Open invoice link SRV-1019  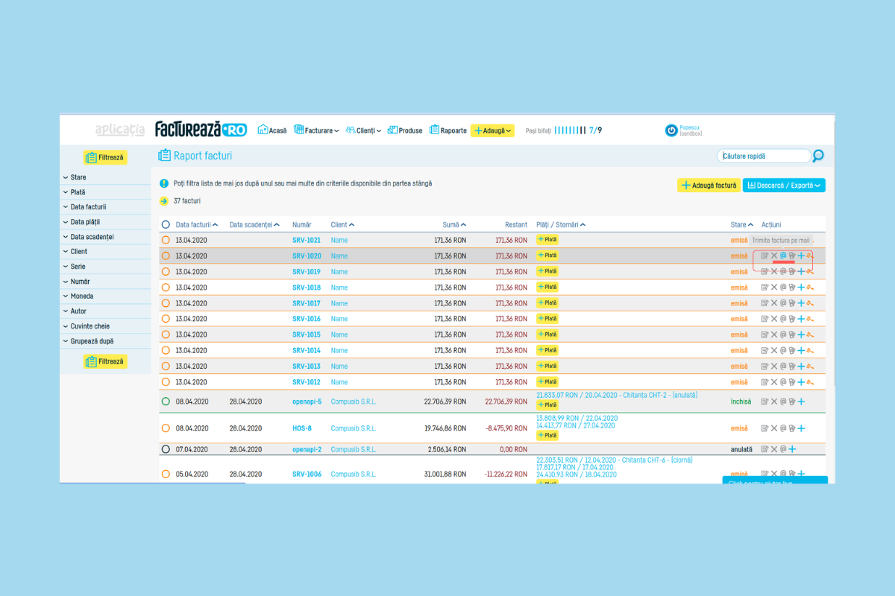click(x=307, y=272)
